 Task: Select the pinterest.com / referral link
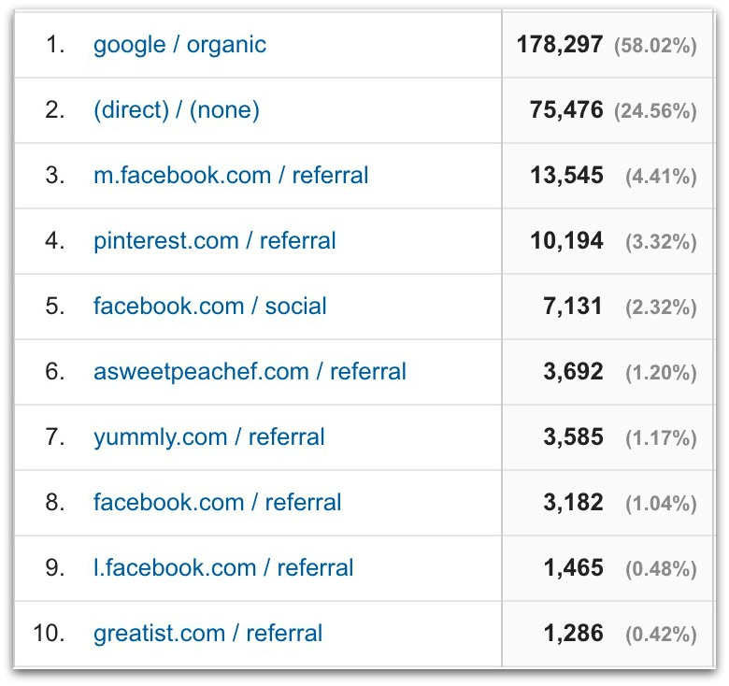pos(214,241)
